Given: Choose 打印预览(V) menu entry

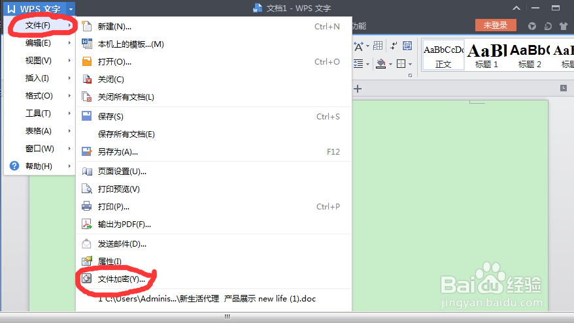Looking at the screenshot, I should (214, 189).
